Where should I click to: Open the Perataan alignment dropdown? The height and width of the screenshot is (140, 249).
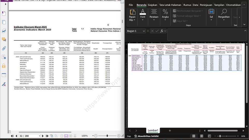tap(154, 15)
